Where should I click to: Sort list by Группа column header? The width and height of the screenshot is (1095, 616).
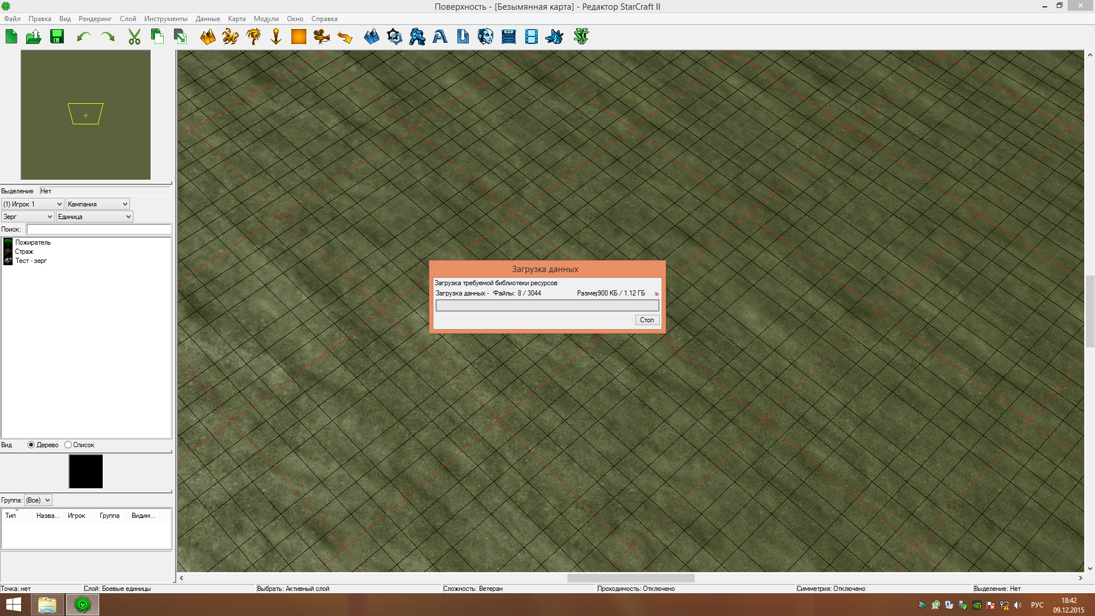[x=112, y=516]
